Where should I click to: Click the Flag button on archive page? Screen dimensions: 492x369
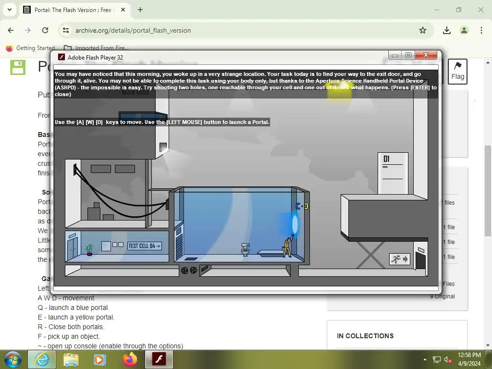click(x=457, y=72)
